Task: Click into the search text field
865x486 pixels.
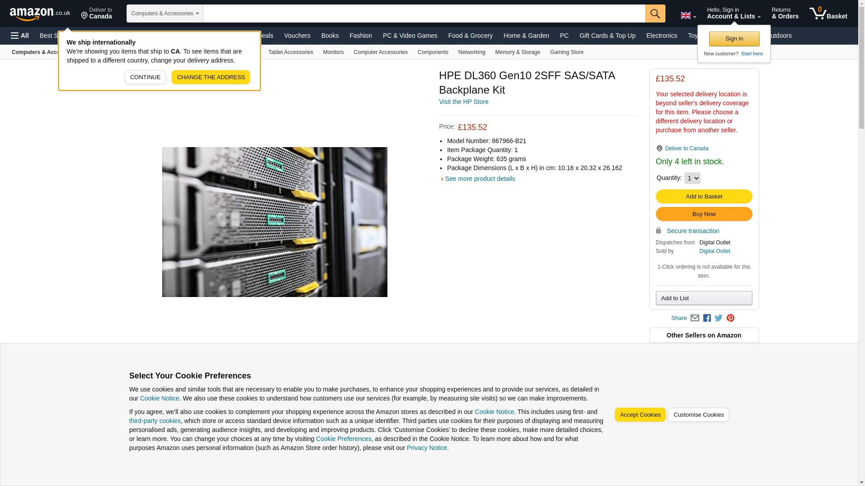Action: 423,13
